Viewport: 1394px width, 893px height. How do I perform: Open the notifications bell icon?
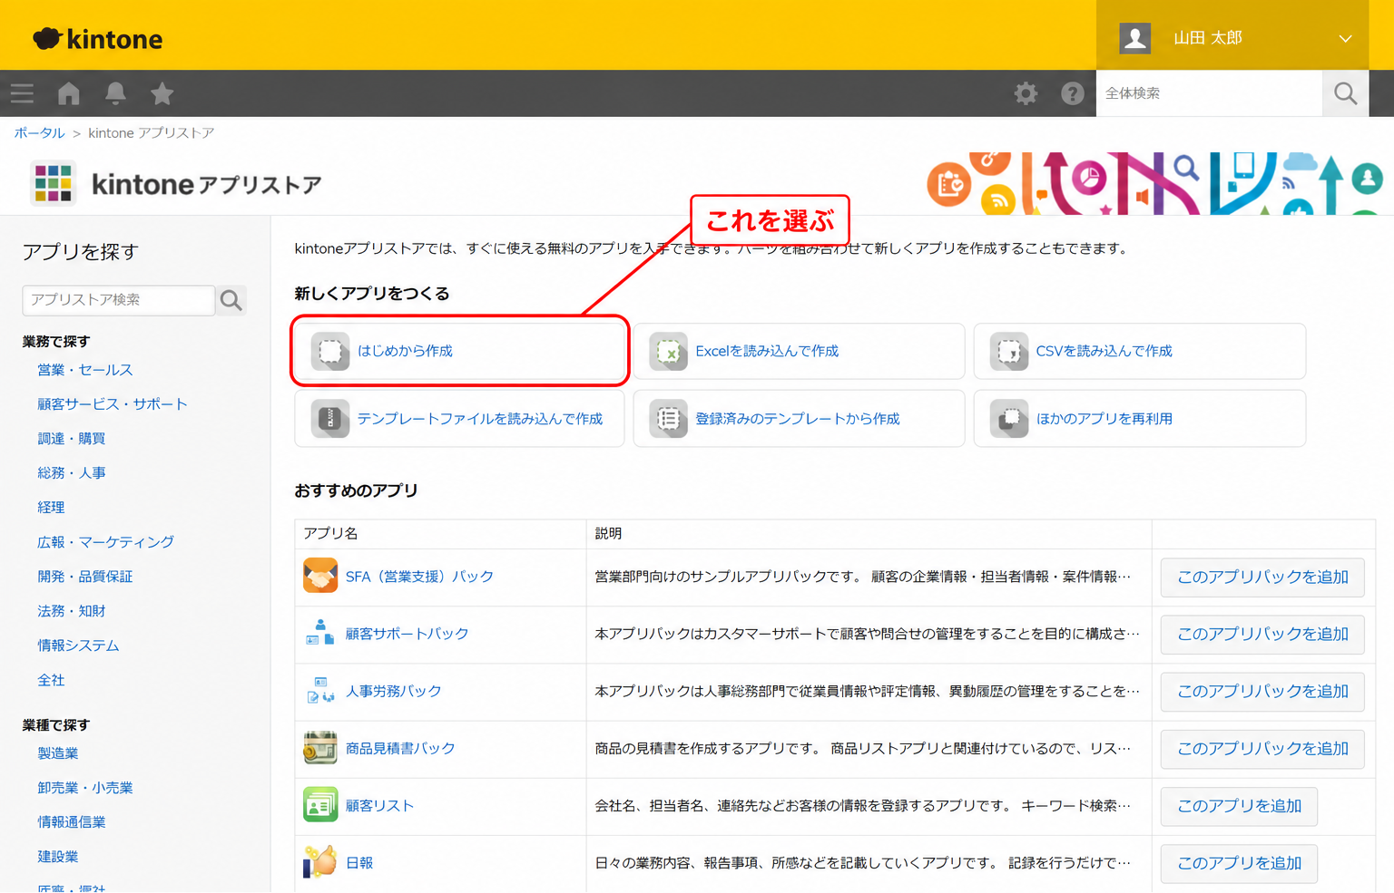(115, 93)
